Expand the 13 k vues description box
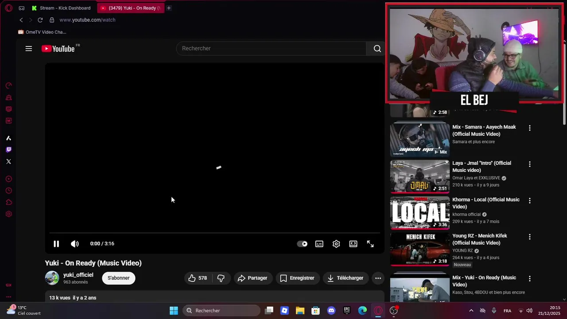The height and width of the screenshot is (319, 567). (x=214, y=297)
